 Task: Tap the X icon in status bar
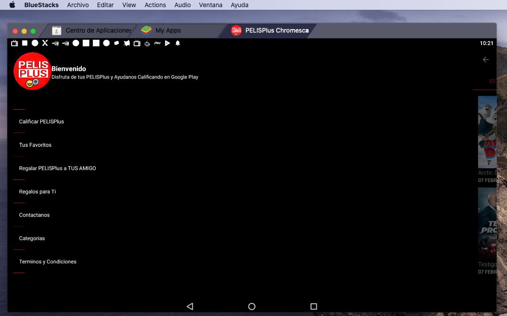click(45, 43)
